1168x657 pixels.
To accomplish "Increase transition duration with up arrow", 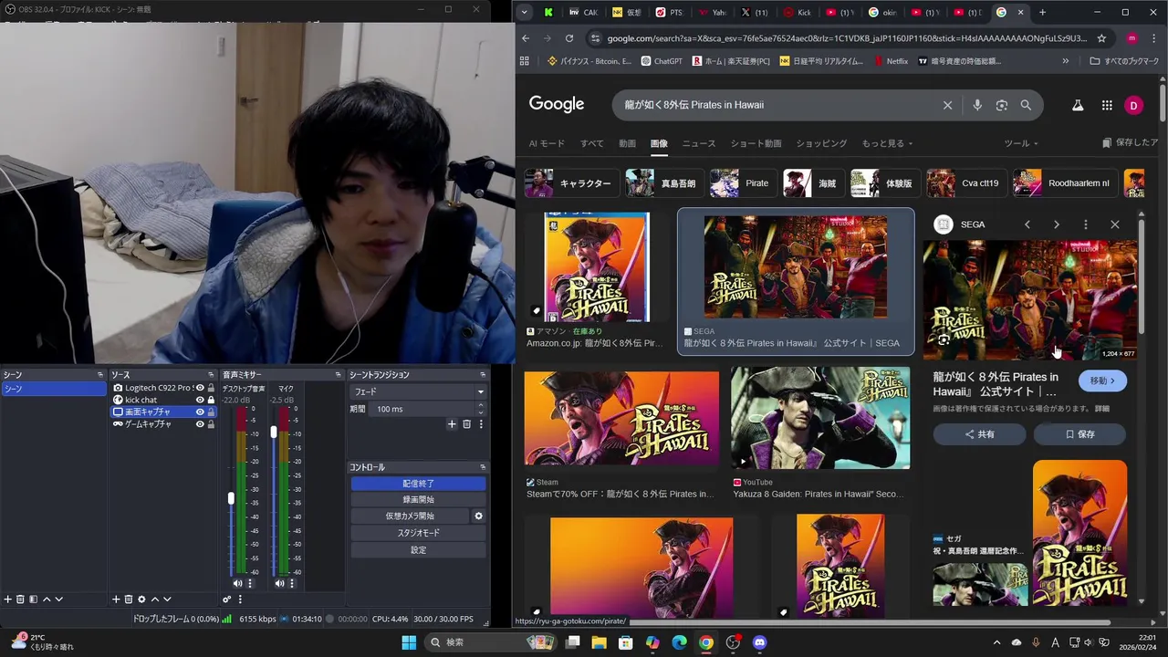I will tap(481, 405).
